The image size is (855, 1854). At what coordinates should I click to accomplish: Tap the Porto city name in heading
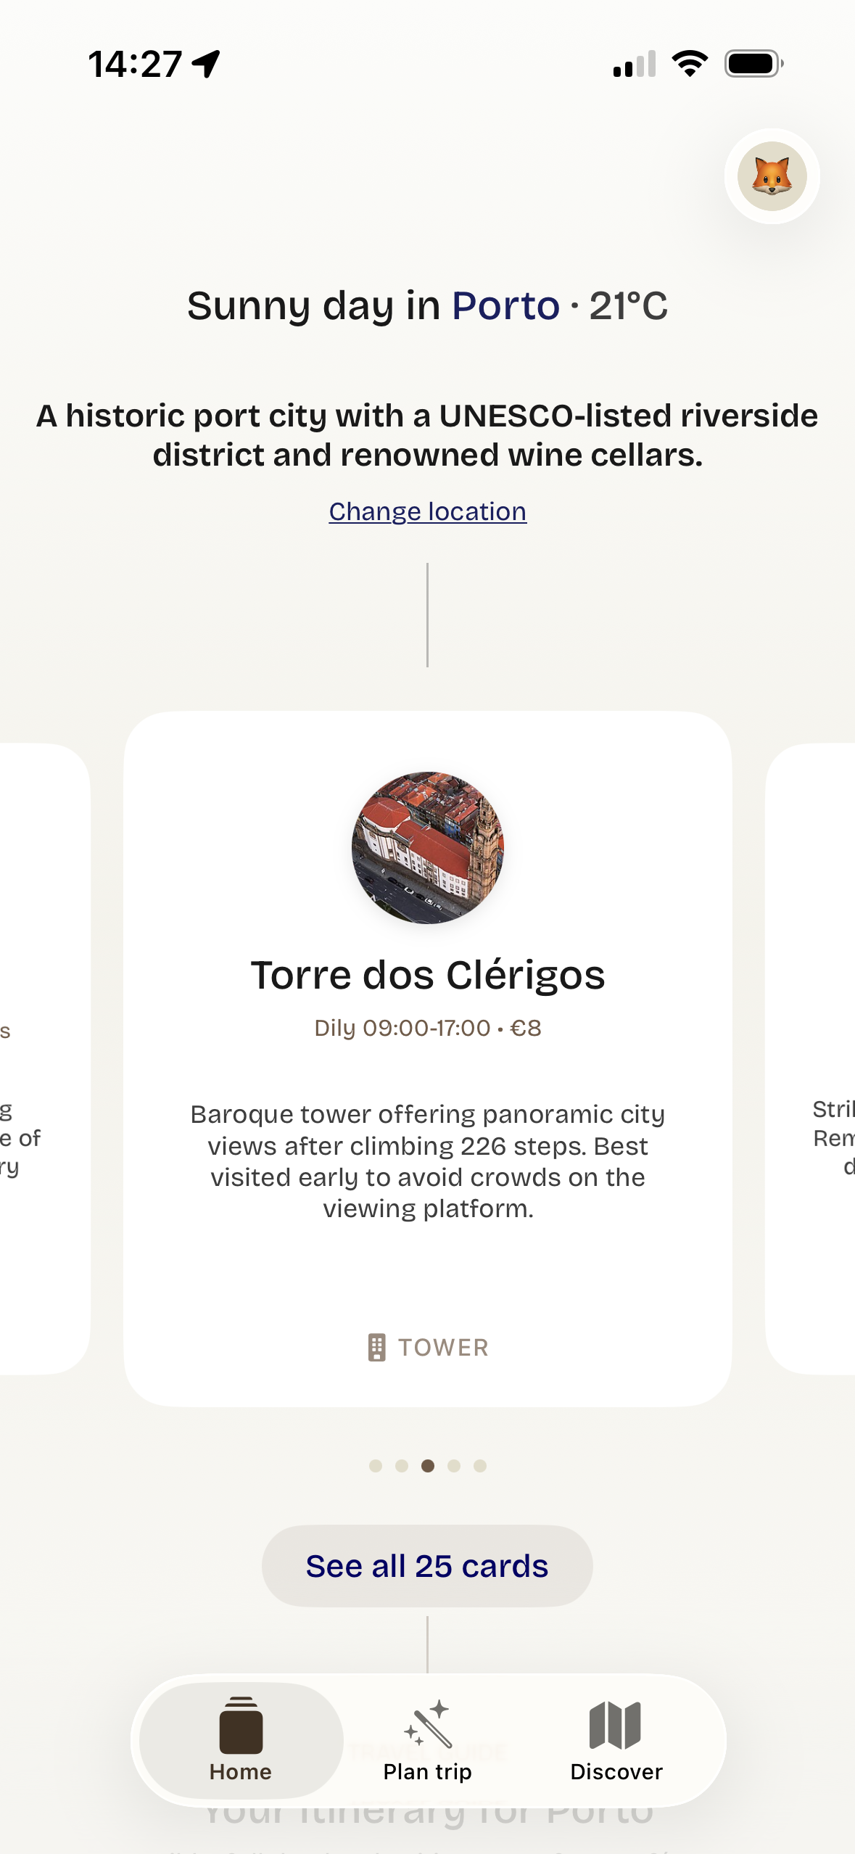(505, 305)
